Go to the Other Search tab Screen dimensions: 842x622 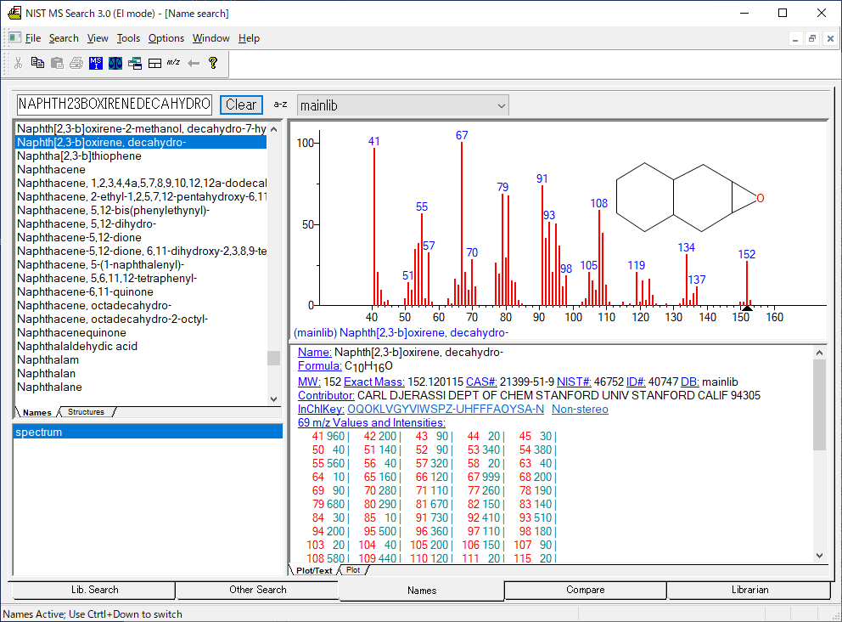[258, 590]
